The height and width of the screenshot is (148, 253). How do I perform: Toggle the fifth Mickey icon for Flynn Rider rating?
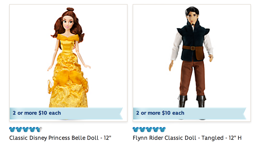coord(162,129)
